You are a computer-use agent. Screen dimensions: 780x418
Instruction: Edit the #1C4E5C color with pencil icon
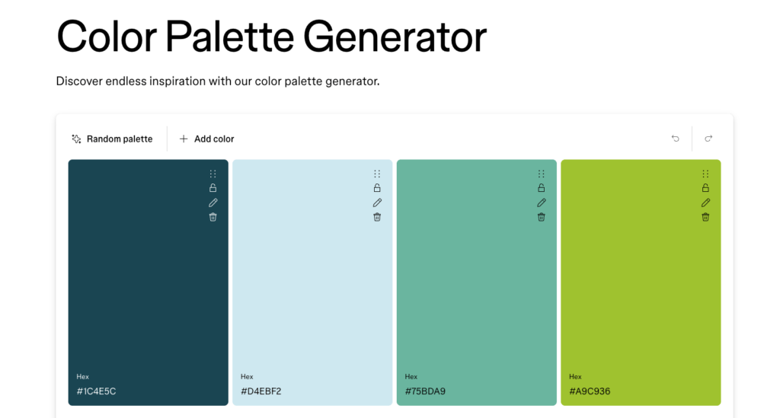tap(213, 203)
